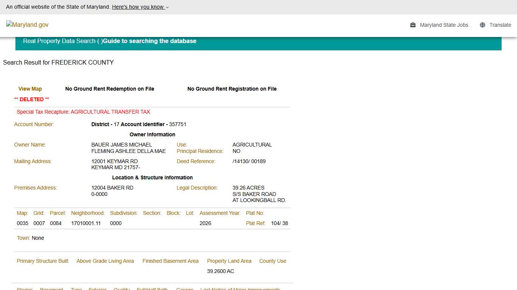This screenshot has height=290, width=517.
Task: Select the Premises Address label
Action: (35, 188)
